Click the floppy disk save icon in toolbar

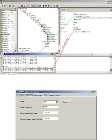point(7,6)
